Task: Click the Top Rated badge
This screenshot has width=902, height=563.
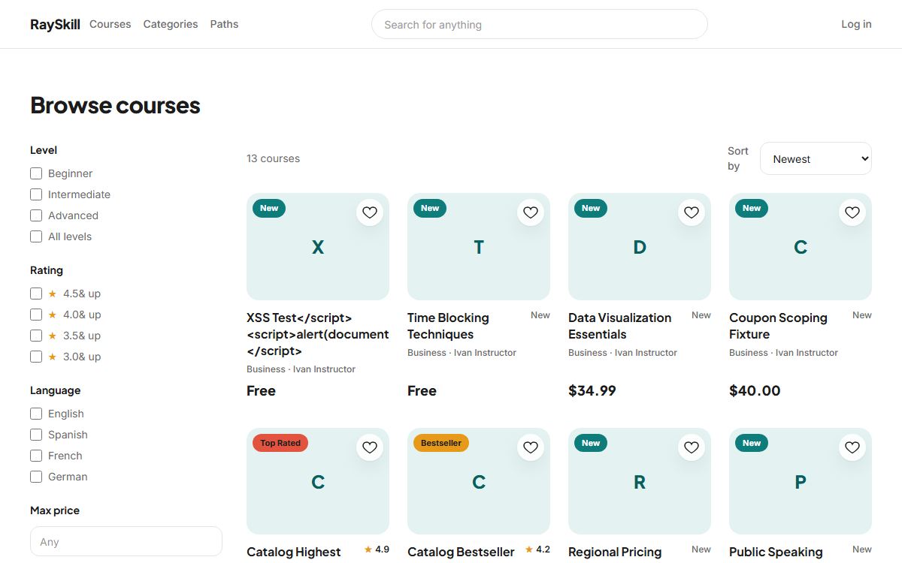Action: pyautogui.click(x=280, y=443)
